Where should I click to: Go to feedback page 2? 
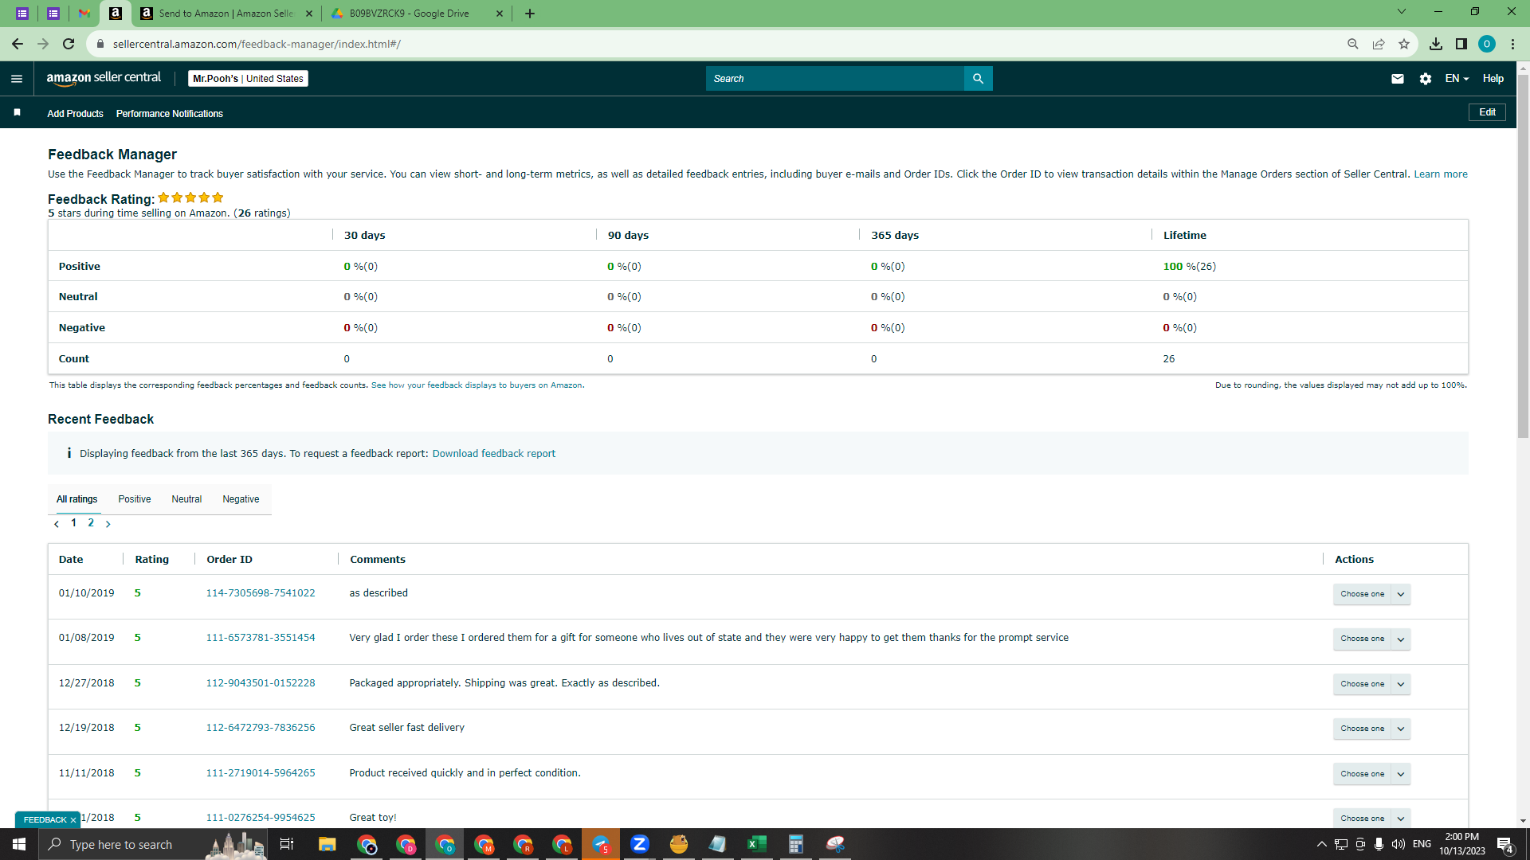(91, 523)
